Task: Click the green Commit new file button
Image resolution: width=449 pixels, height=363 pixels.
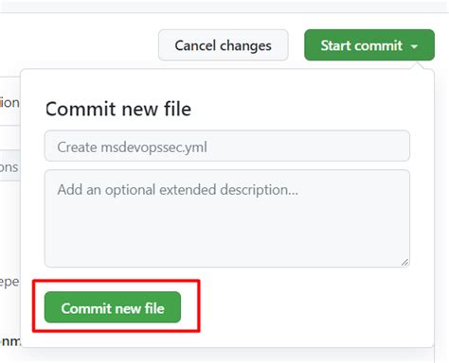Action: tap(113, 307)
